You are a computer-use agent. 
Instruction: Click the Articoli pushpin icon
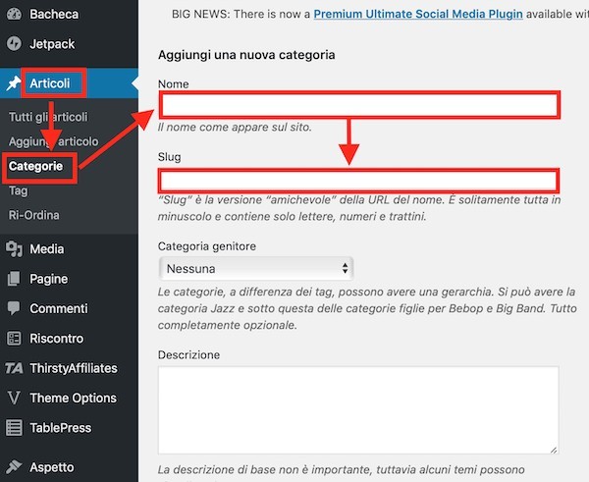[14, 83]
